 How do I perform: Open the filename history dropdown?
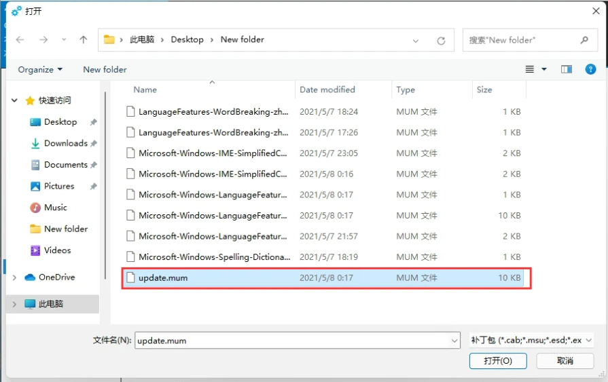(x=454, y=340)
